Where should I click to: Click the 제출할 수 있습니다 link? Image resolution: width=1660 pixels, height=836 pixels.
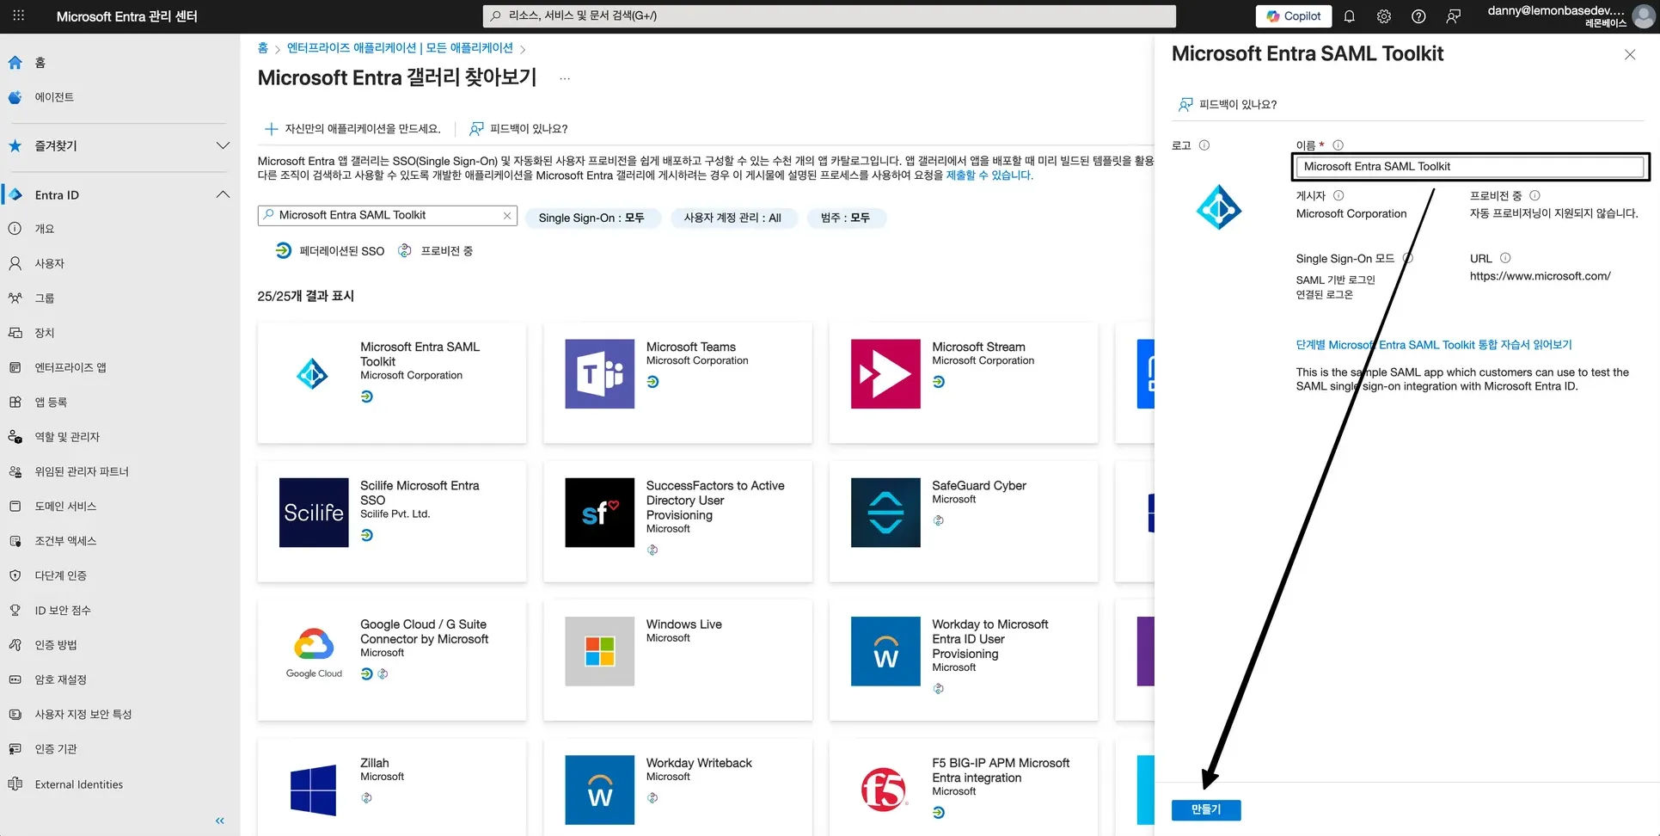point(989,175)
